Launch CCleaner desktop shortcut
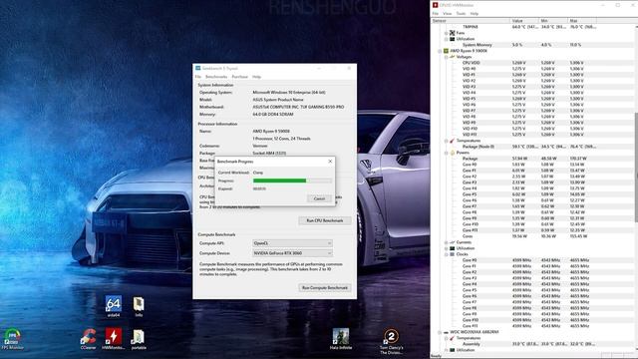Image resolution: width=638 pixels, height=359 pixels. click(89, 339)
